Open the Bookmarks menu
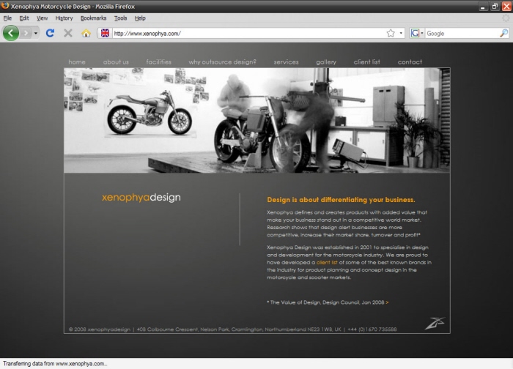Image resolution: width=513 pixels, height=369 pixels. 93,18
